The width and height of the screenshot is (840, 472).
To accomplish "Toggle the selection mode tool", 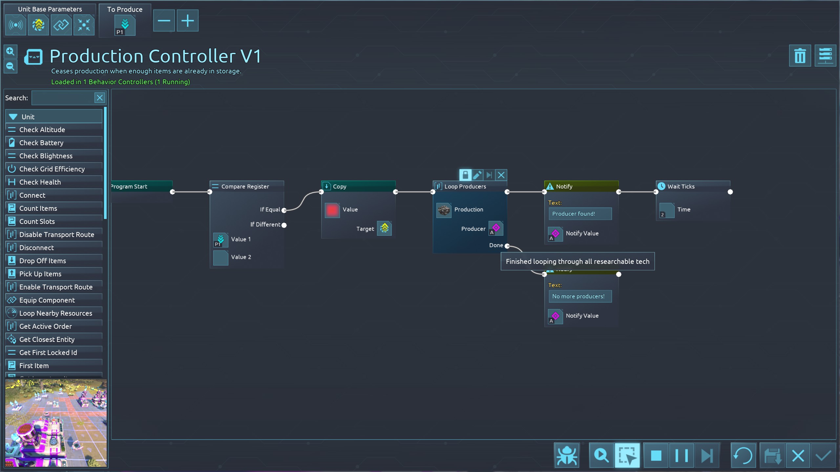I will (x=627, y=455).
